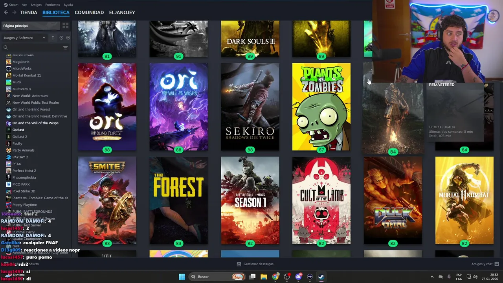The height and width of the screenshot is (283, 503).
Task: Open Plants vs. Zombies cover
Action: tap(321, 107)
